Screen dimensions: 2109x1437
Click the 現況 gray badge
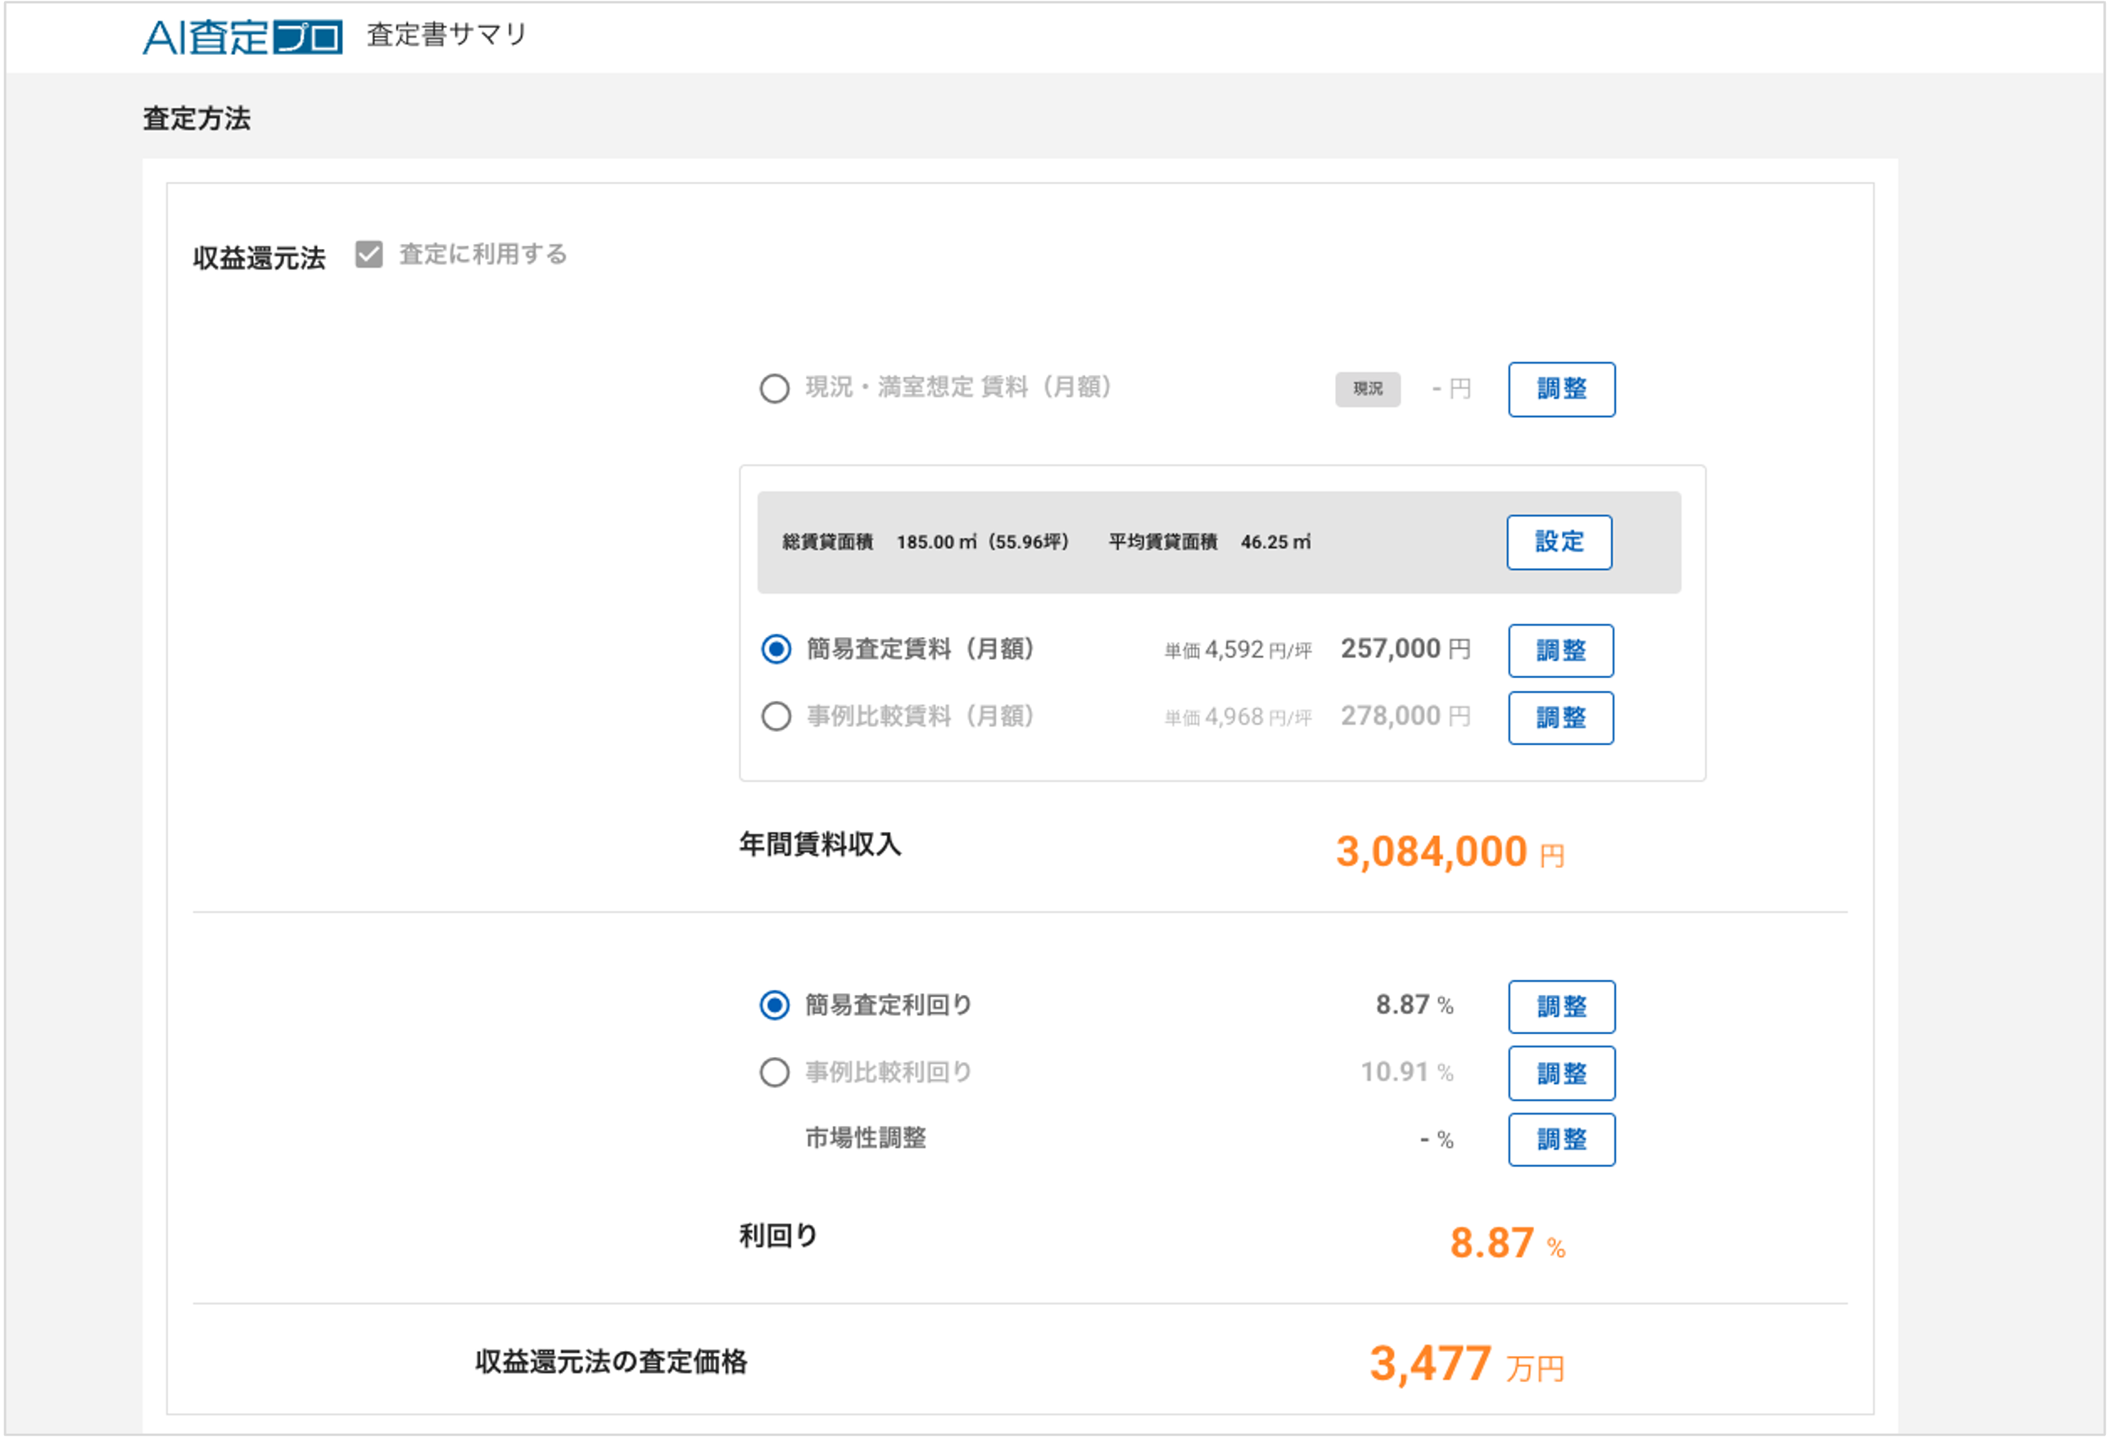[x=1367, y=389]
